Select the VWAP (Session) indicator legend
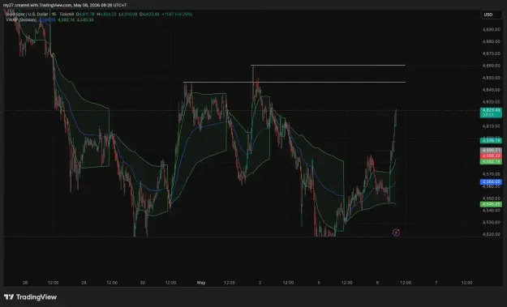 (21, 19)
